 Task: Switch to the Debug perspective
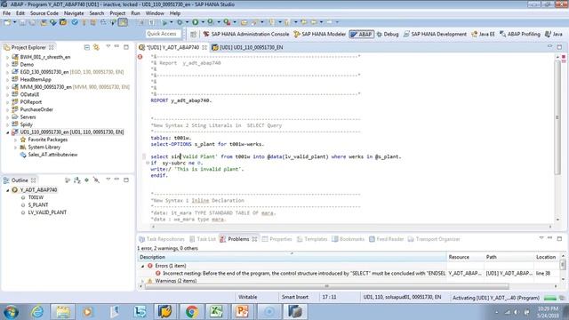pos(388,34)
